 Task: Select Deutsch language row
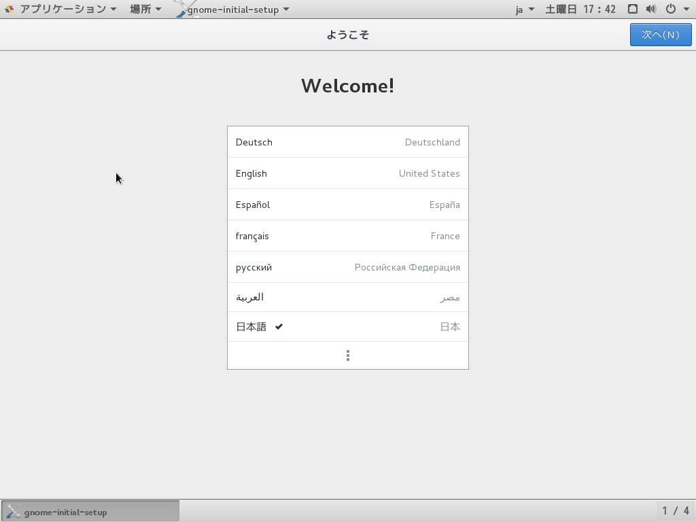click(x=347, y=142)
